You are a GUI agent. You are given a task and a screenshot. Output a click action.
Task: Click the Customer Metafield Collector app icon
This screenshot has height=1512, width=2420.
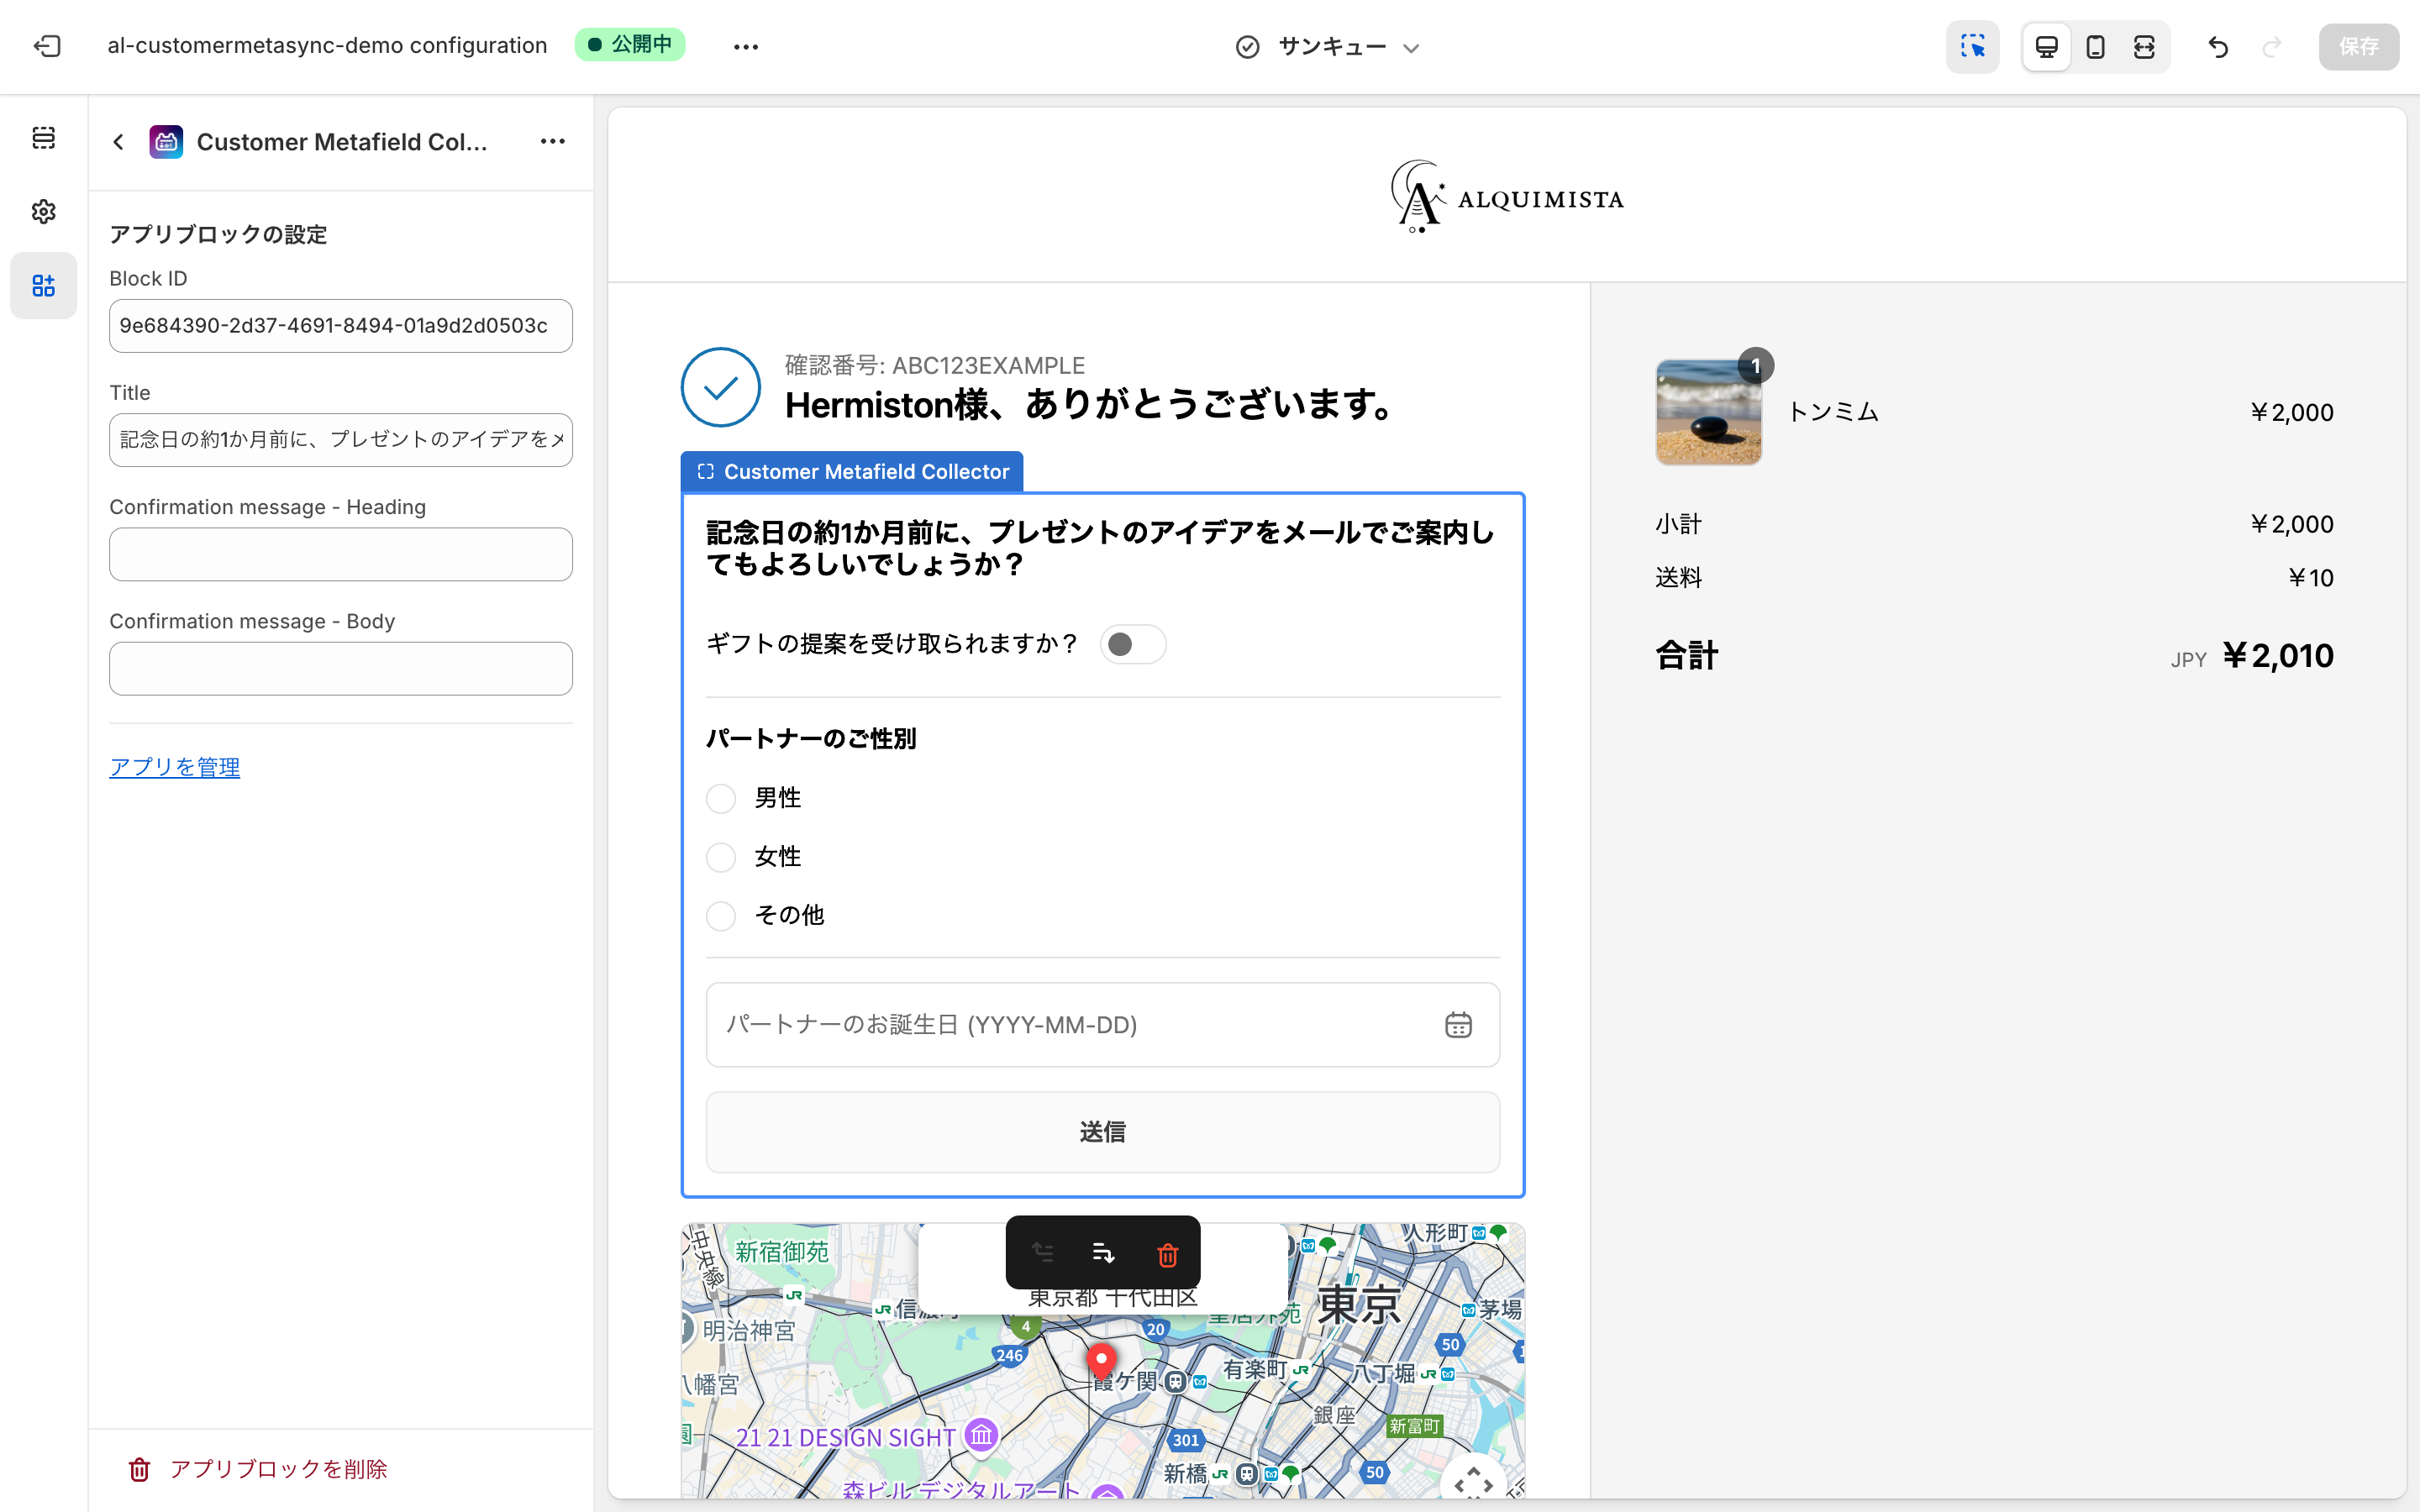click(166, 142)
